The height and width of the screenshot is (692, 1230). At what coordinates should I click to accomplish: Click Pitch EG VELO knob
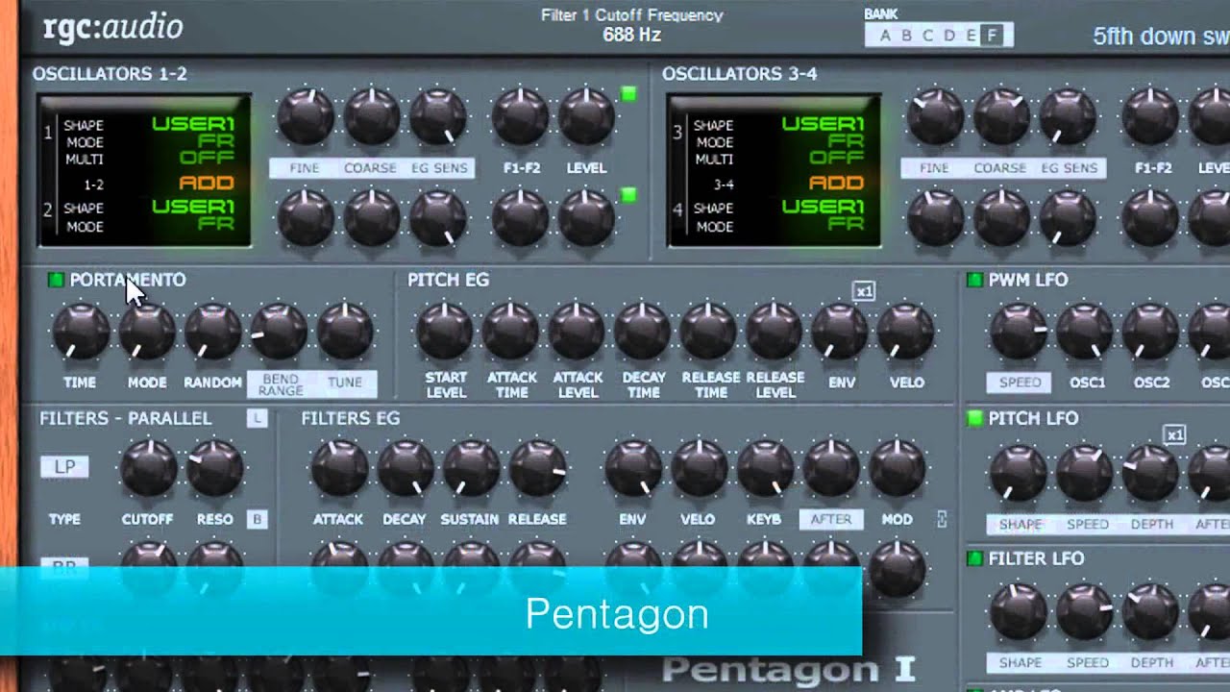906,332
